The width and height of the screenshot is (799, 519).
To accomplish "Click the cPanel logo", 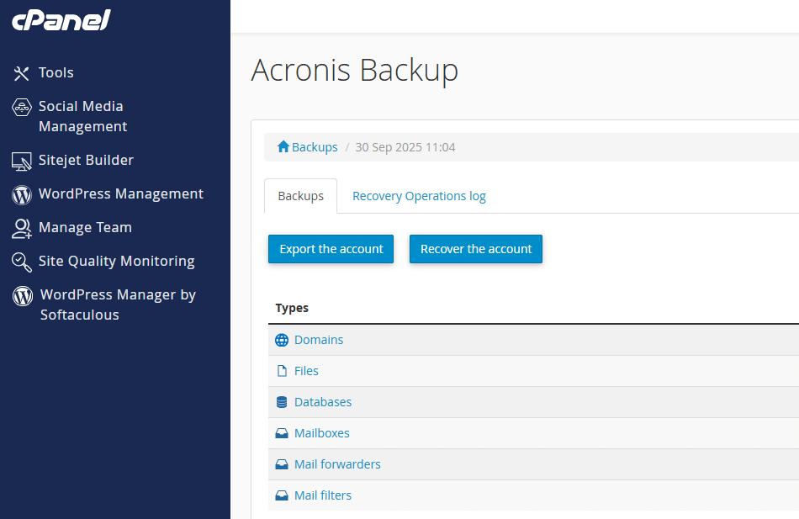I will point(60,19).
